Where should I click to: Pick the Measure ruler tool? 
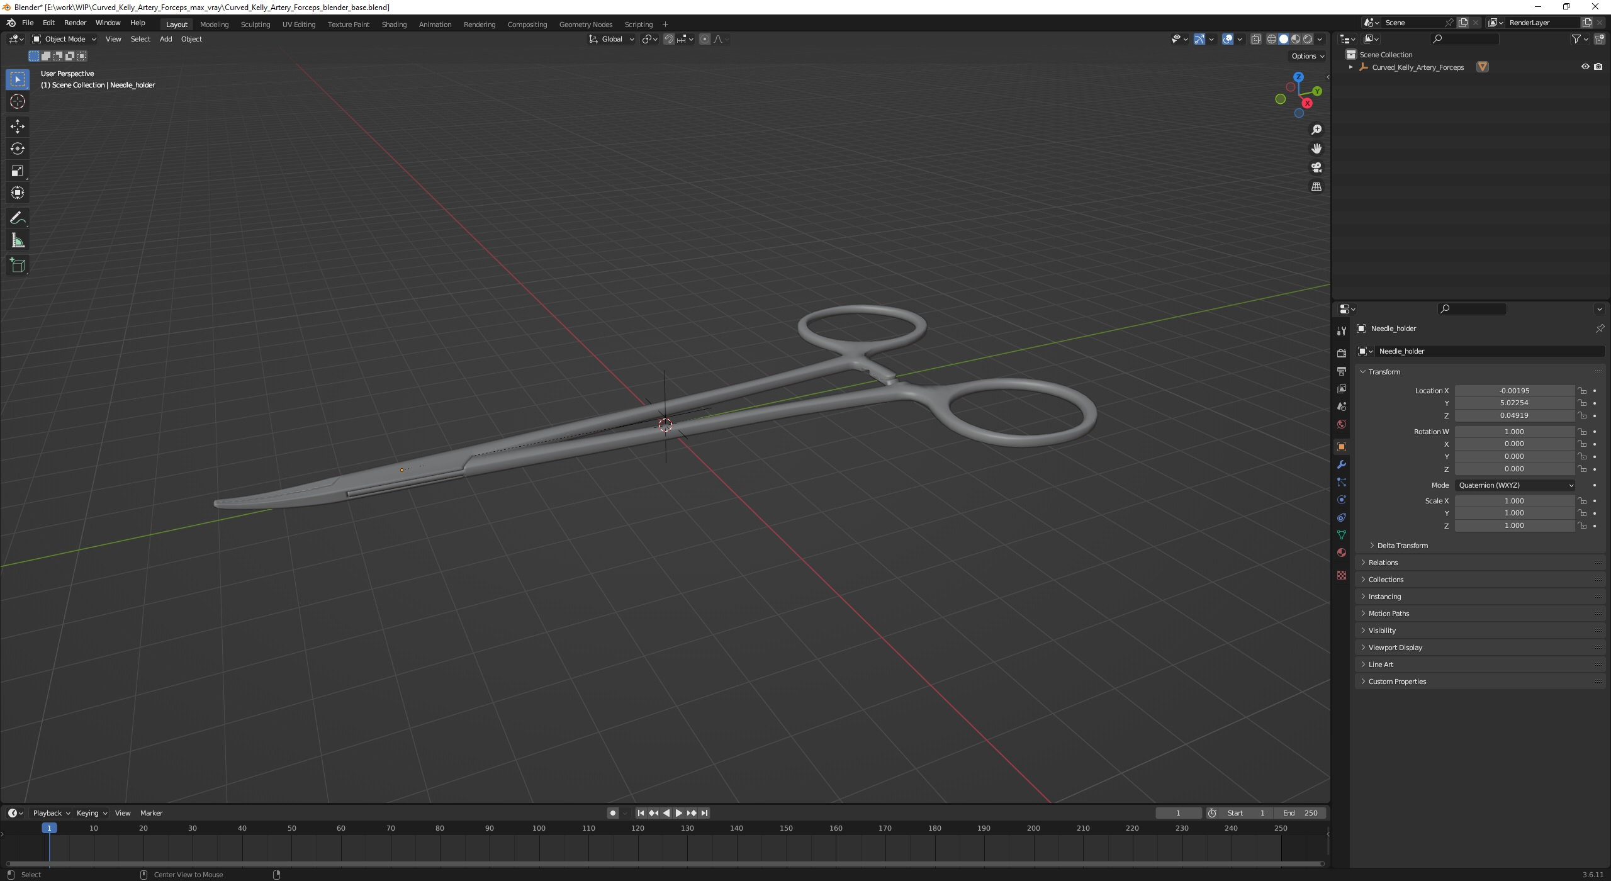(x=18, y=241)
